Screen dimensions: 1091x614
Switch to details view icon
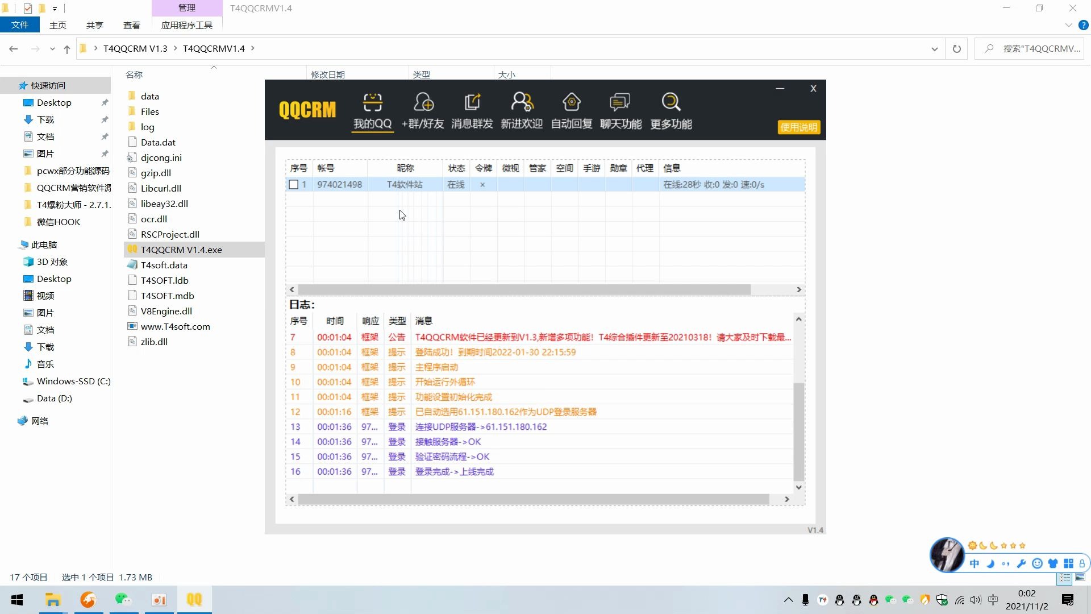point(1065,578)
